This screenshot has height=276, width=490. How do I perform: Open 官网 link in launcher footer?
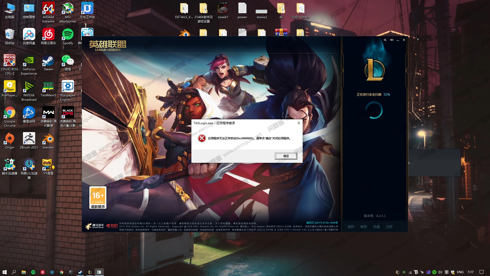351,227
